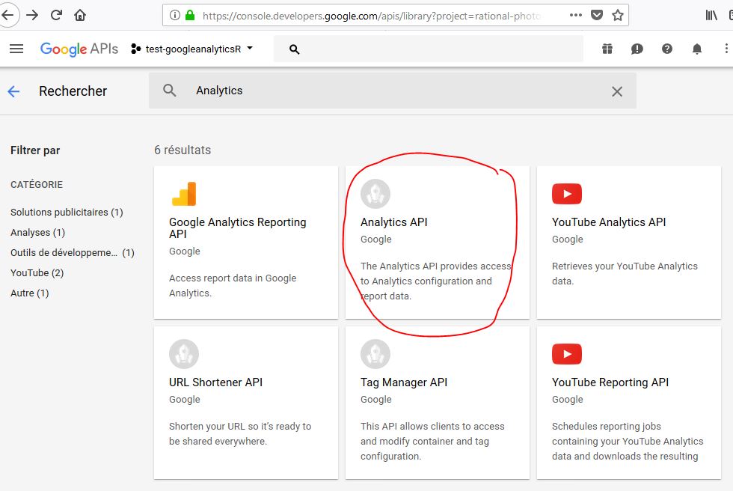Screen dimensions: 733x491
Task: Select the Tag Manager API card
Action: [437, 403]
